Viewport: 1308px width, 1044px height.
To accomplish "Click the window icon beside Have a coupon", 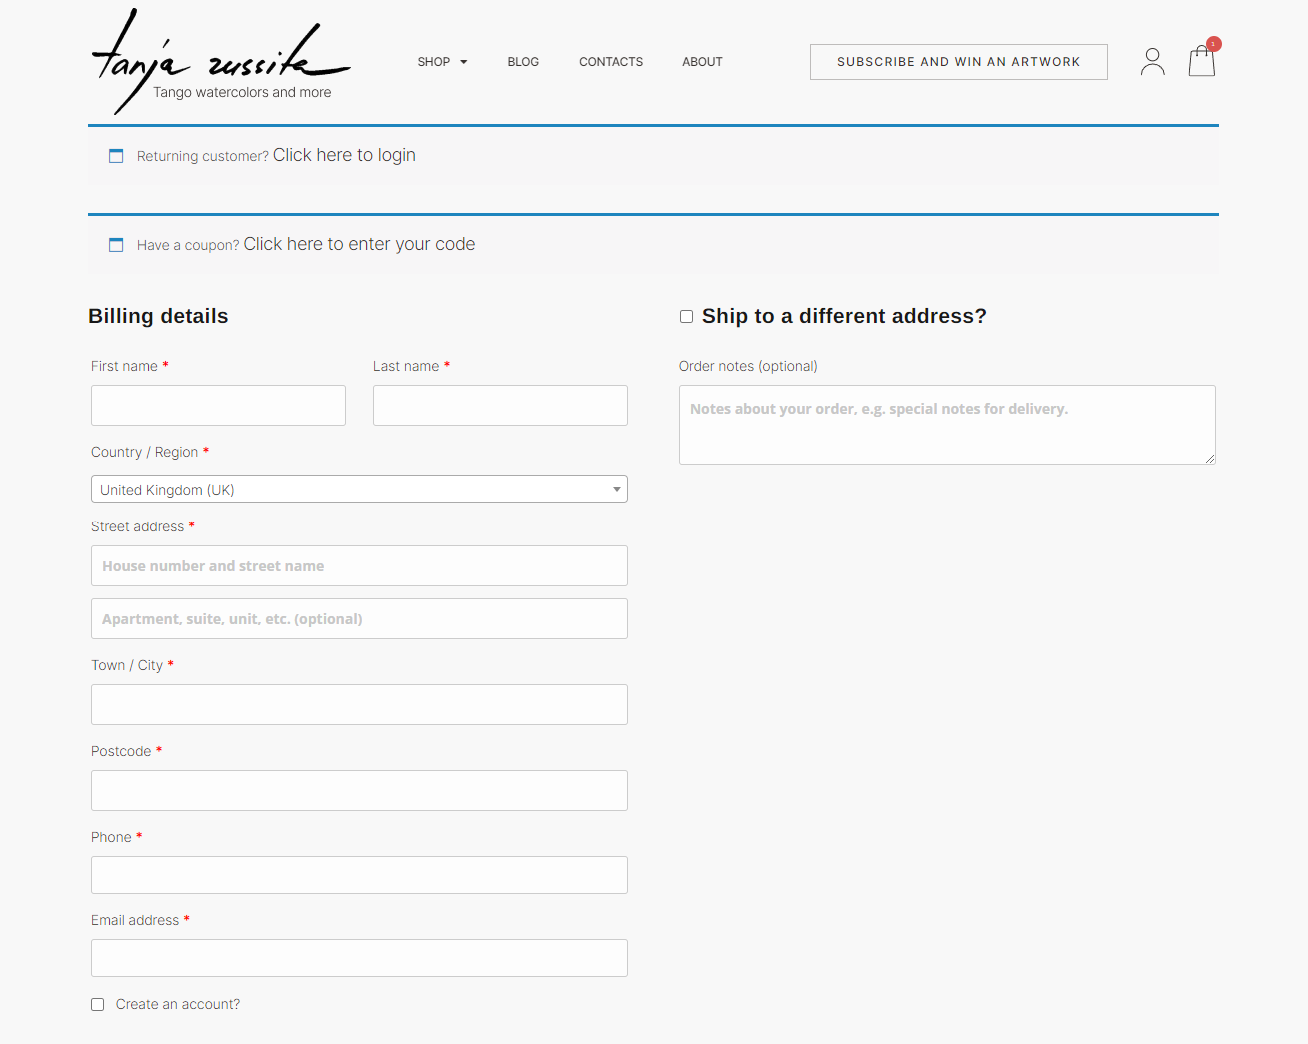I will click(116, 245).
